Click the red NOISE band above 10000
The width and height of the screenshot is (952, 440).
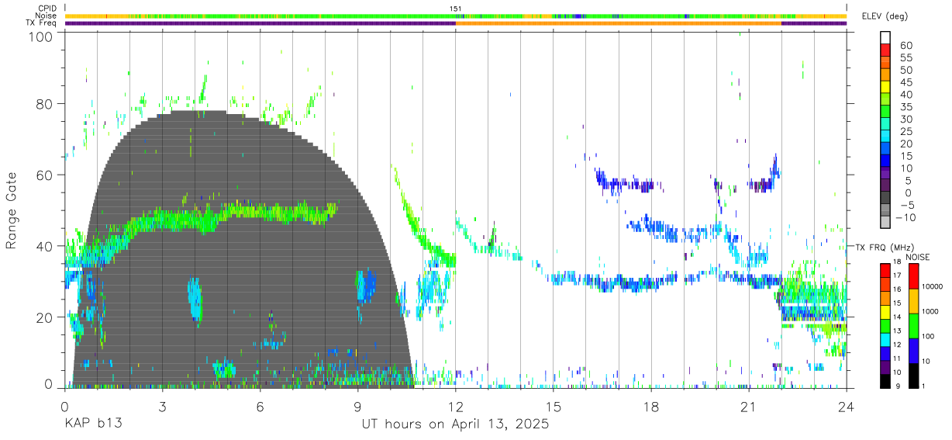pos(913,275)
